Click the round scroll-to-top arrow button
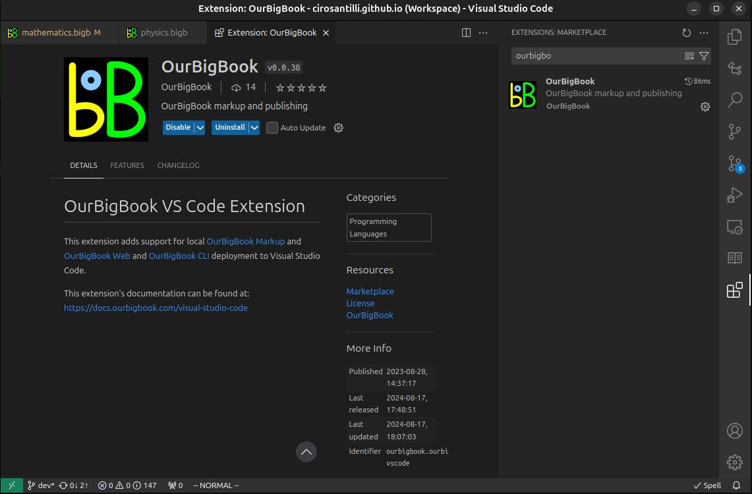This screenshot has height=494, width=752. (x=306, y=452)
